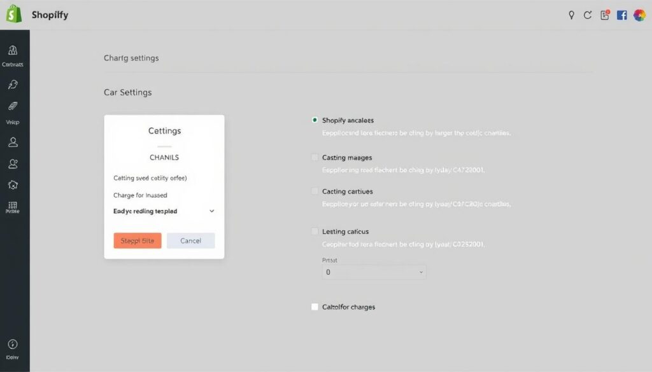Click the 'Chartg settings' heading link
This screenshot has height=372, width=652.
[131, 58]
